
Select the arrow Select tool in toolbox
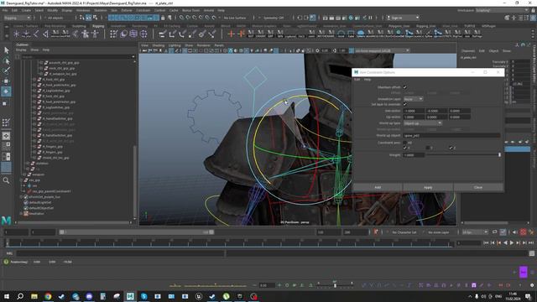[x=6, y=50]
